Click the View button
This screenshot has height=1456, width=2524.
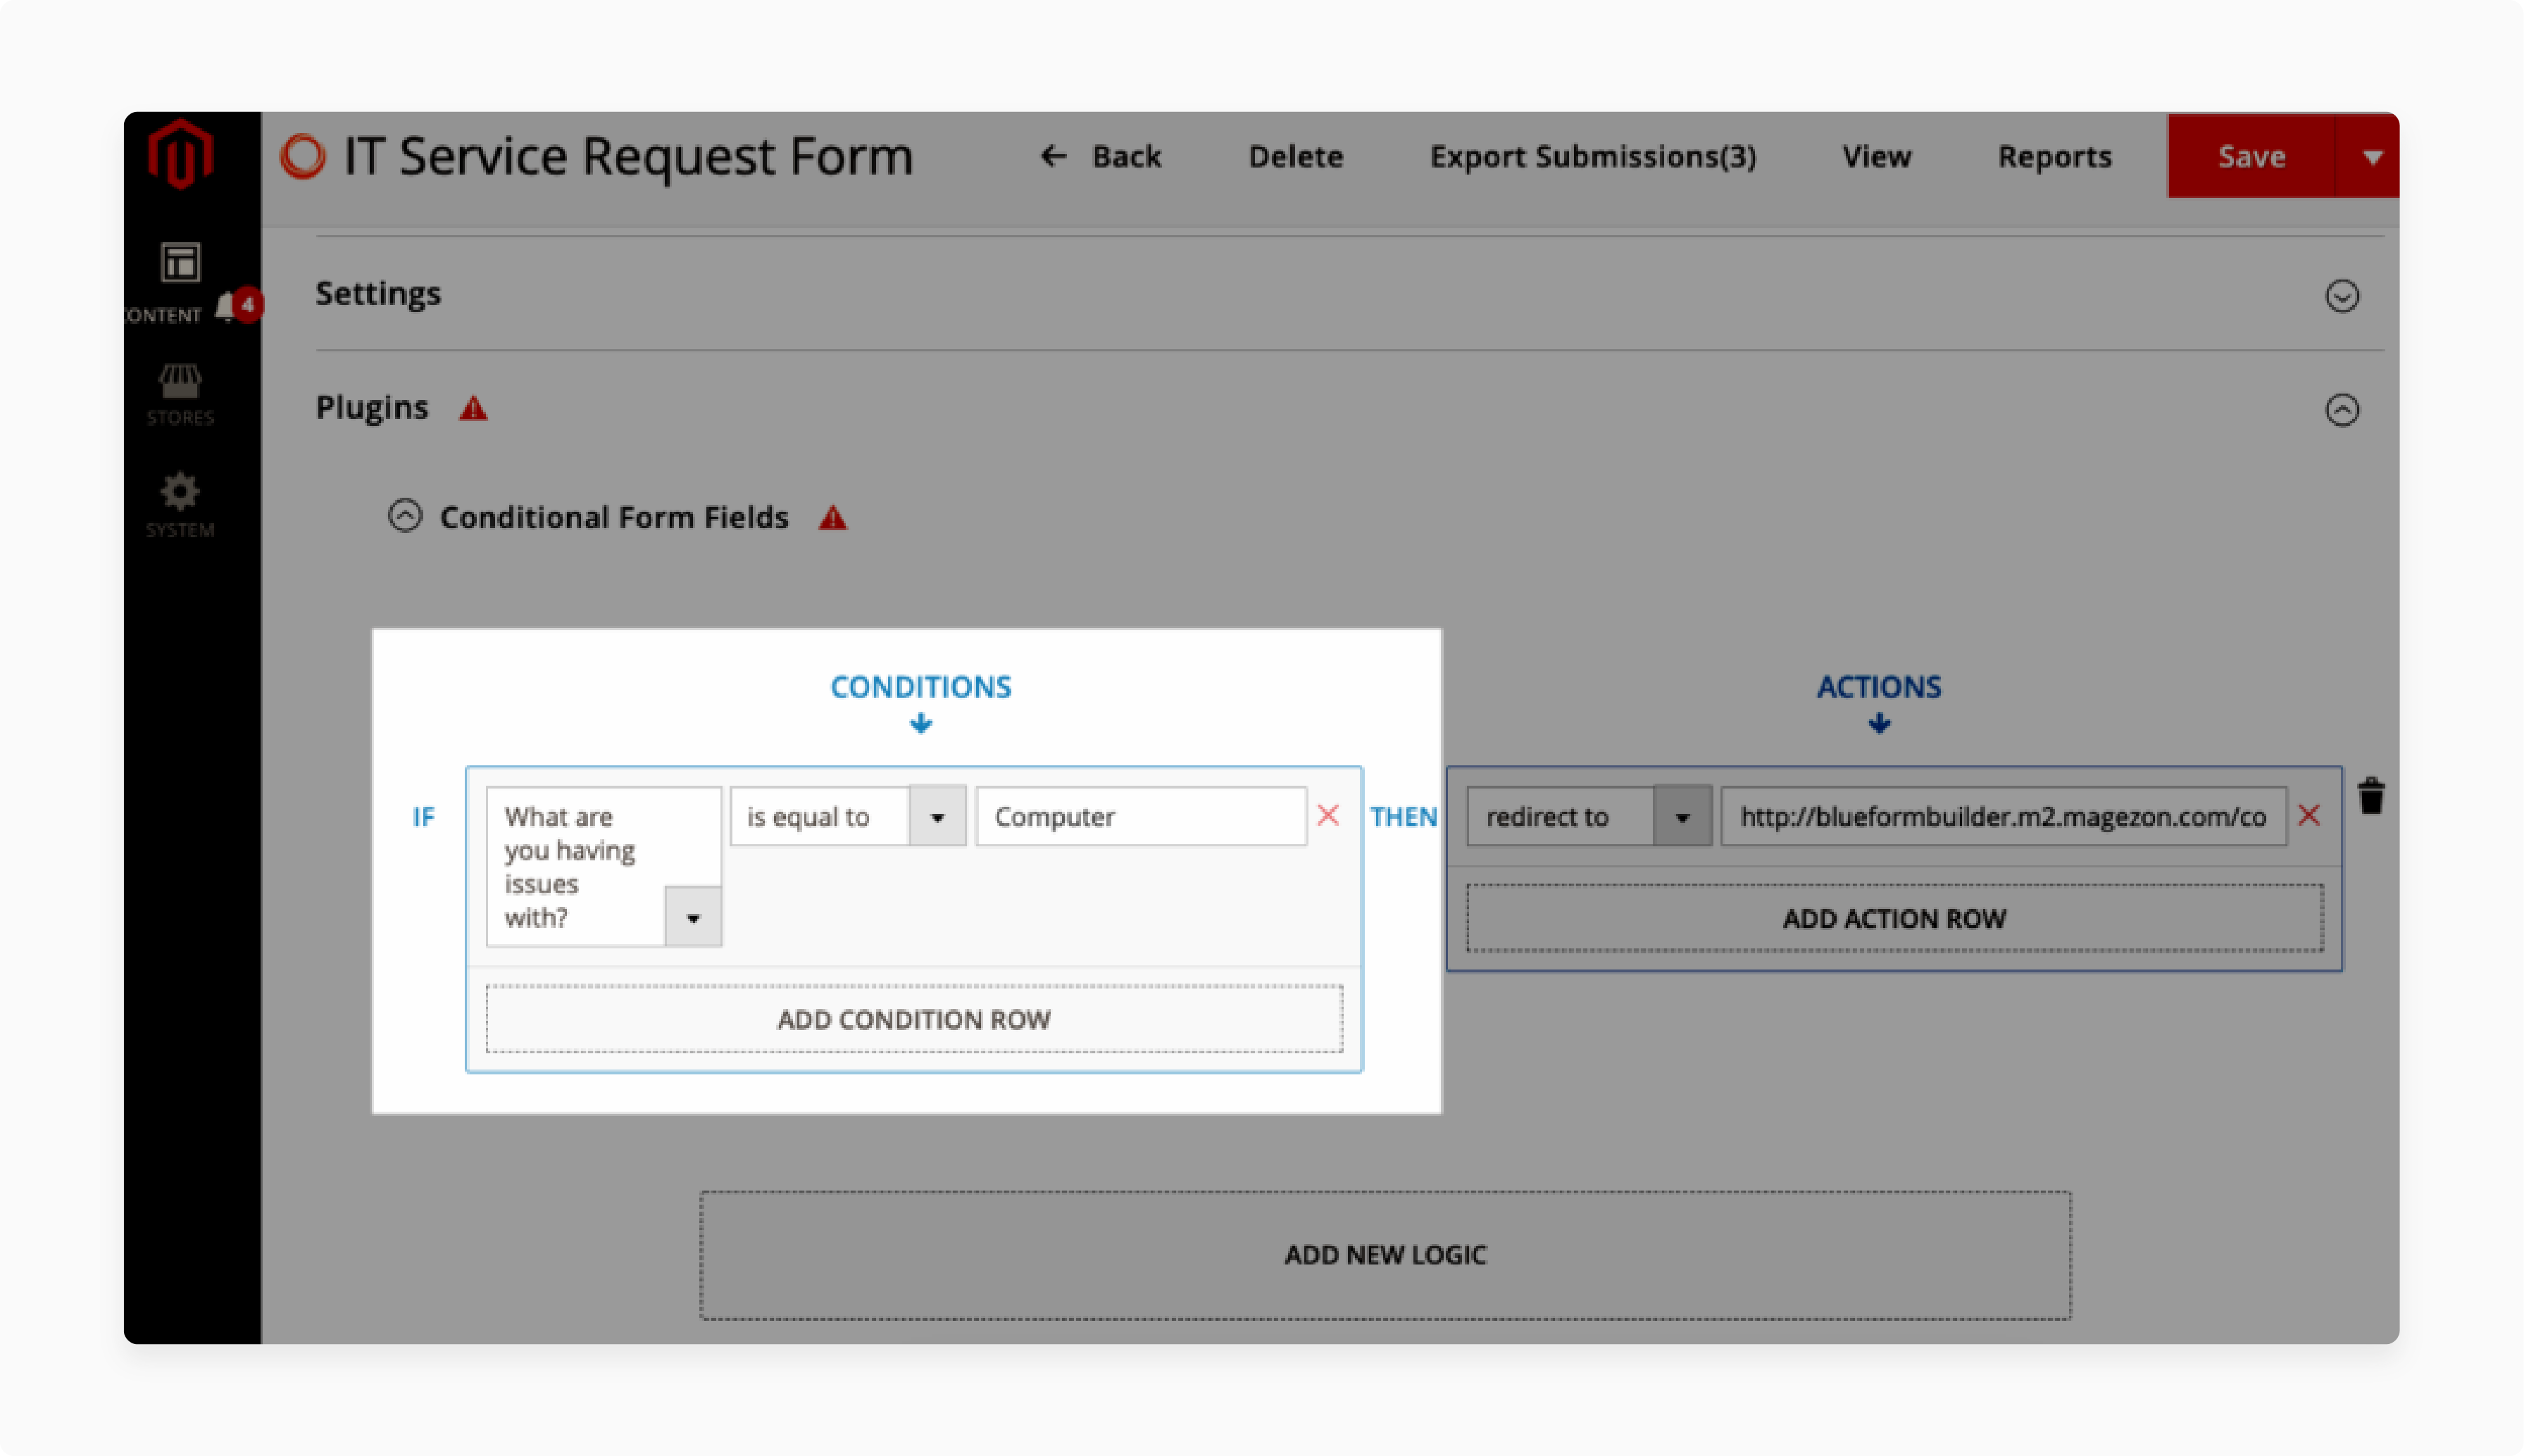[1877, 156]
